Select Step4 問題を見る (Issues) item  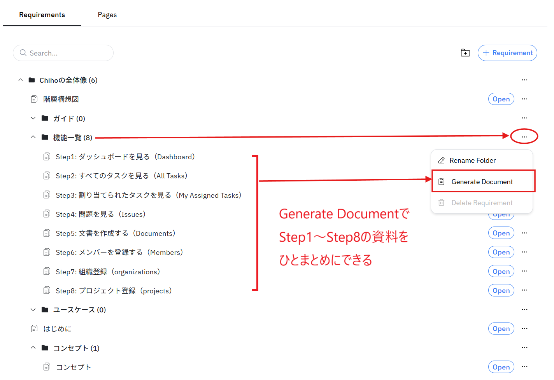coord(100,214)
